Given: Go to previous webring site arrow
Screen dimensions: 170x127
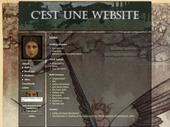Looking at the screenshot, I should (24, 111).
